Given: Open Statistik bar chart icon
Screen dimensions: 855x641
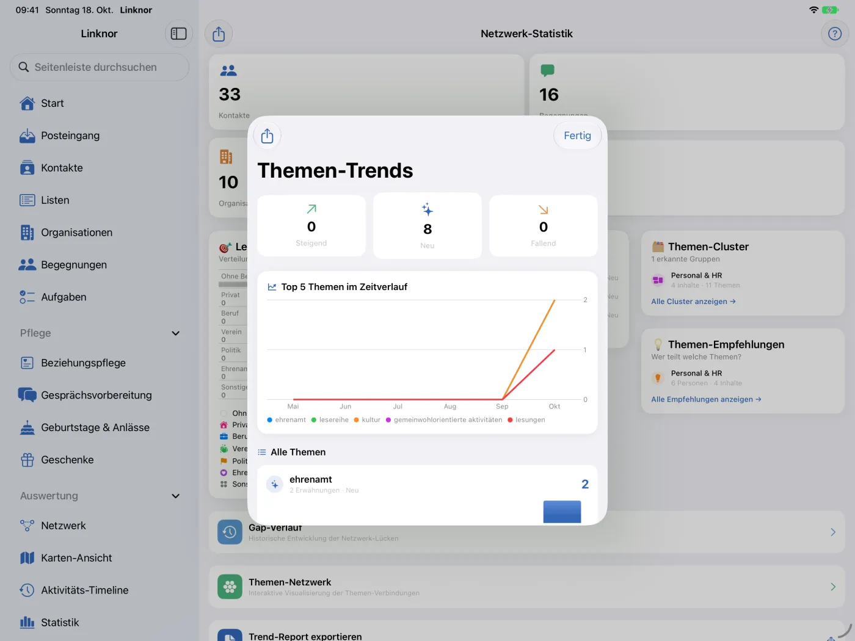Looking at the screenshot, I should (27, 623).
